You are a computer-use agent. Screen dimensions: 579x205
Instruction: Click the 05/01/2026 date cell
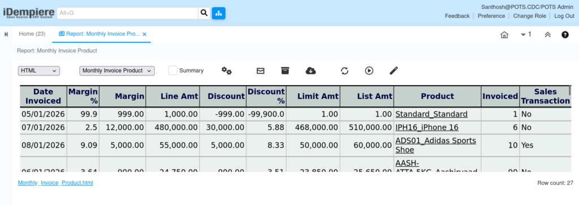coord(43,114)
